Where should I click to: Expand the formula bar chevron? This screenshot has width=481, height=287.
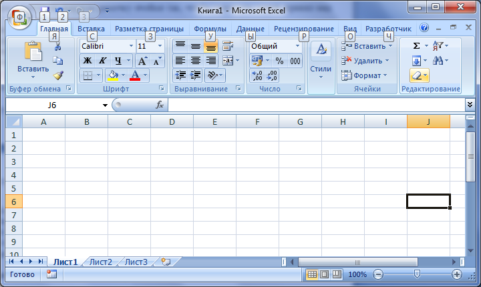point(470,105)
